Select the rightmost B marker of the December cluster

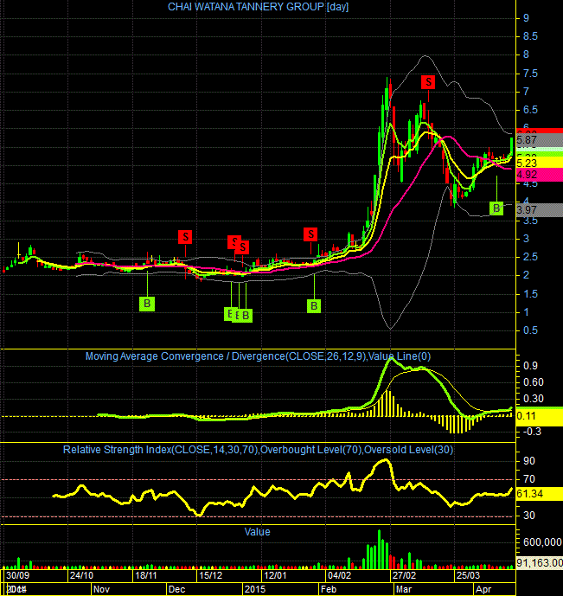pyautogui.click(x=246, y=316)
